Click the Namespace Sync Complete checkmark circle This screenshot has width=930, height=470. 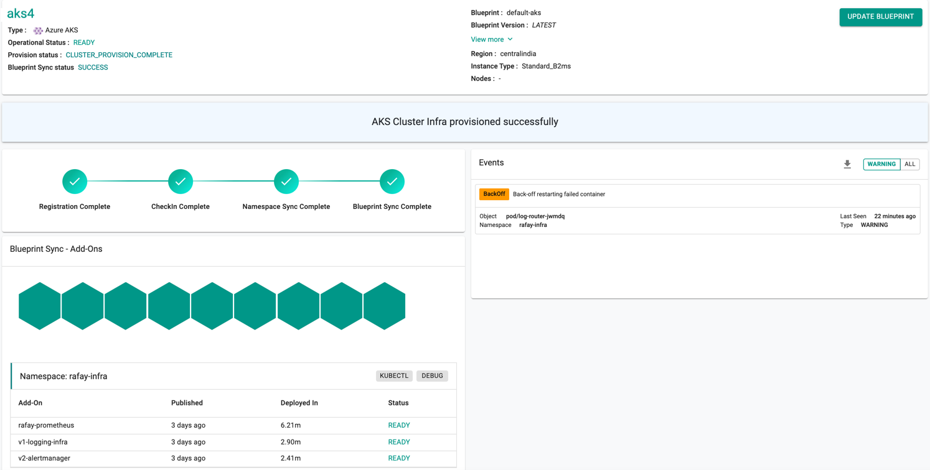(x=286, y=182)
